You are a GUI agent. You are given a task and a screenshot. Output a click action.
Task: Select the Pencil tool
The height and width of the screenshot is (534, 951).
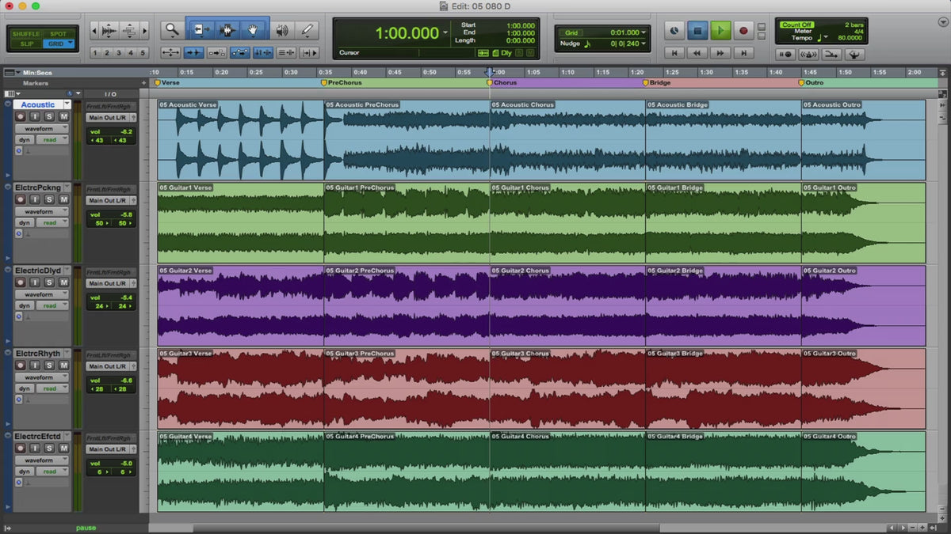[x=307, y=31]
